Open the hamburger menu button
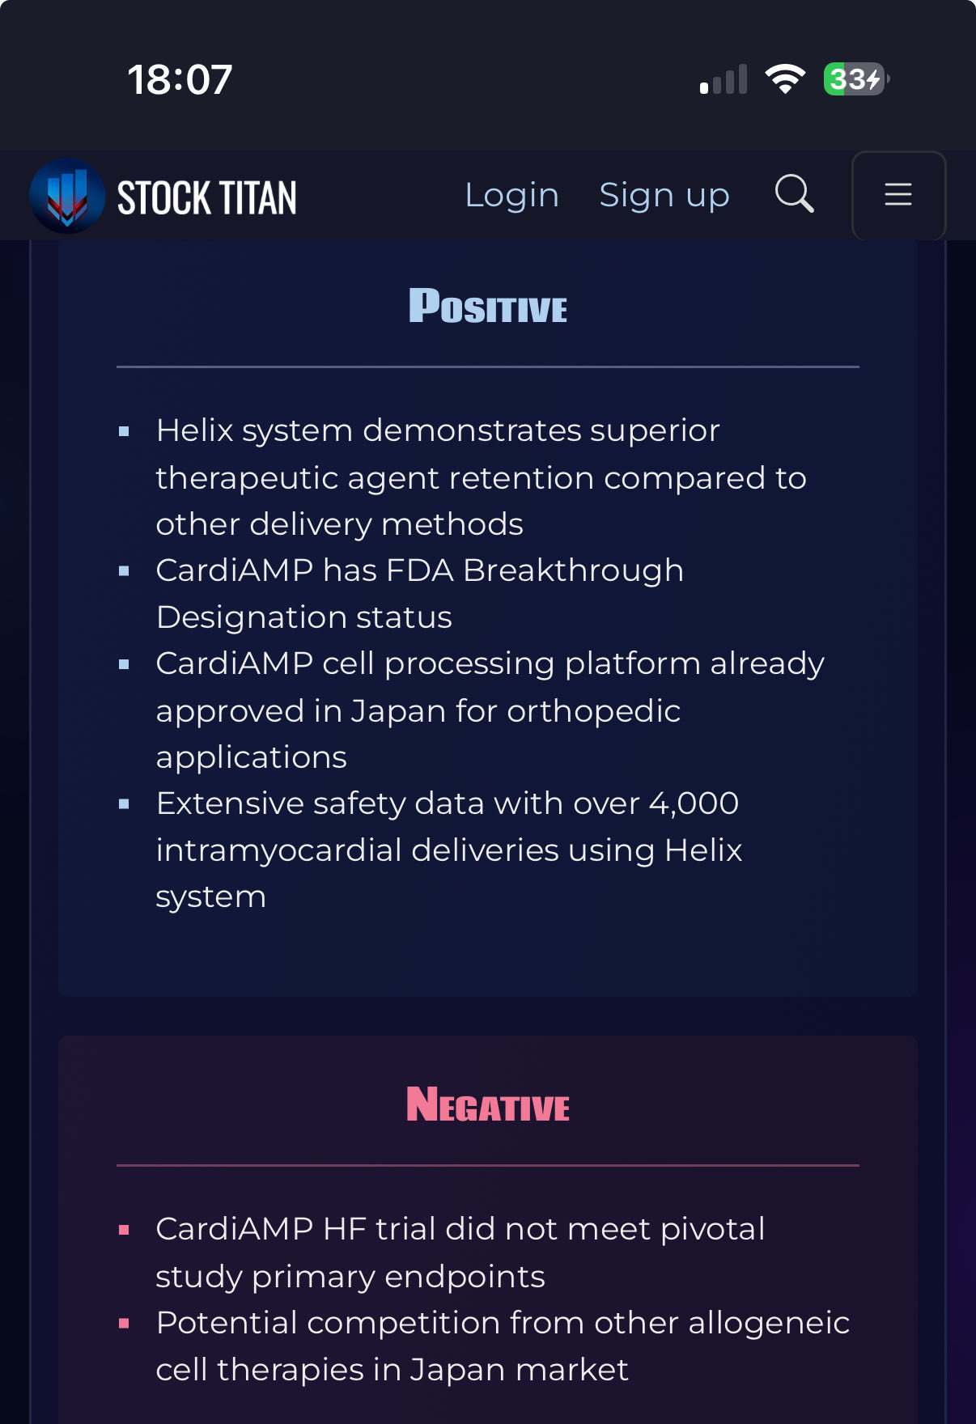The image size is (976, 1424). click(x=898, y=195)
